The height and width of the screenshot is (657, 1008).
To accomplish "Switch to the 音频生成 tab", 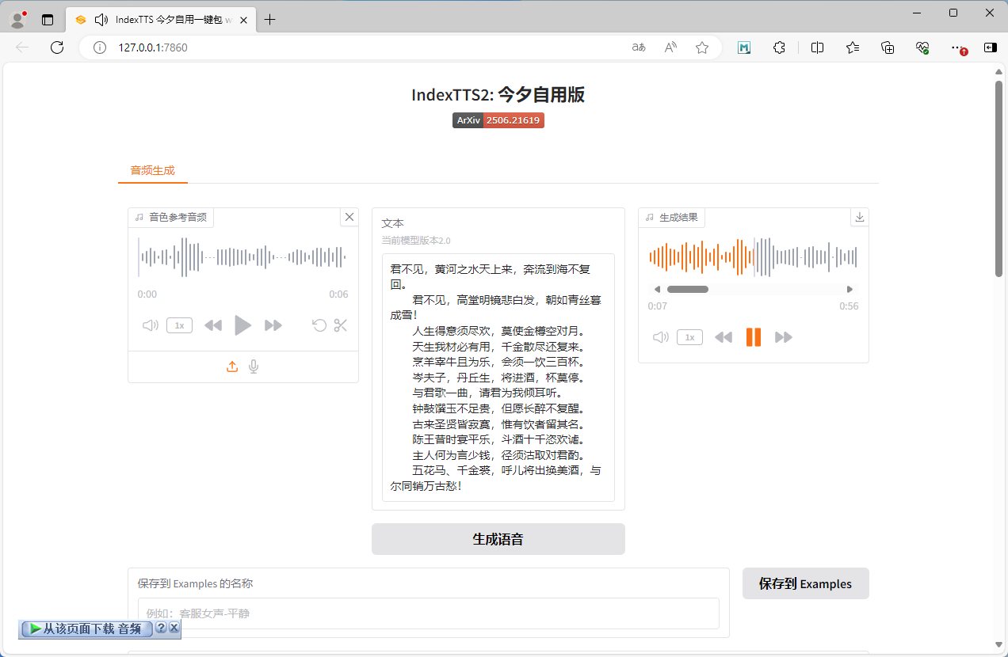I will [x=152, y=169].
